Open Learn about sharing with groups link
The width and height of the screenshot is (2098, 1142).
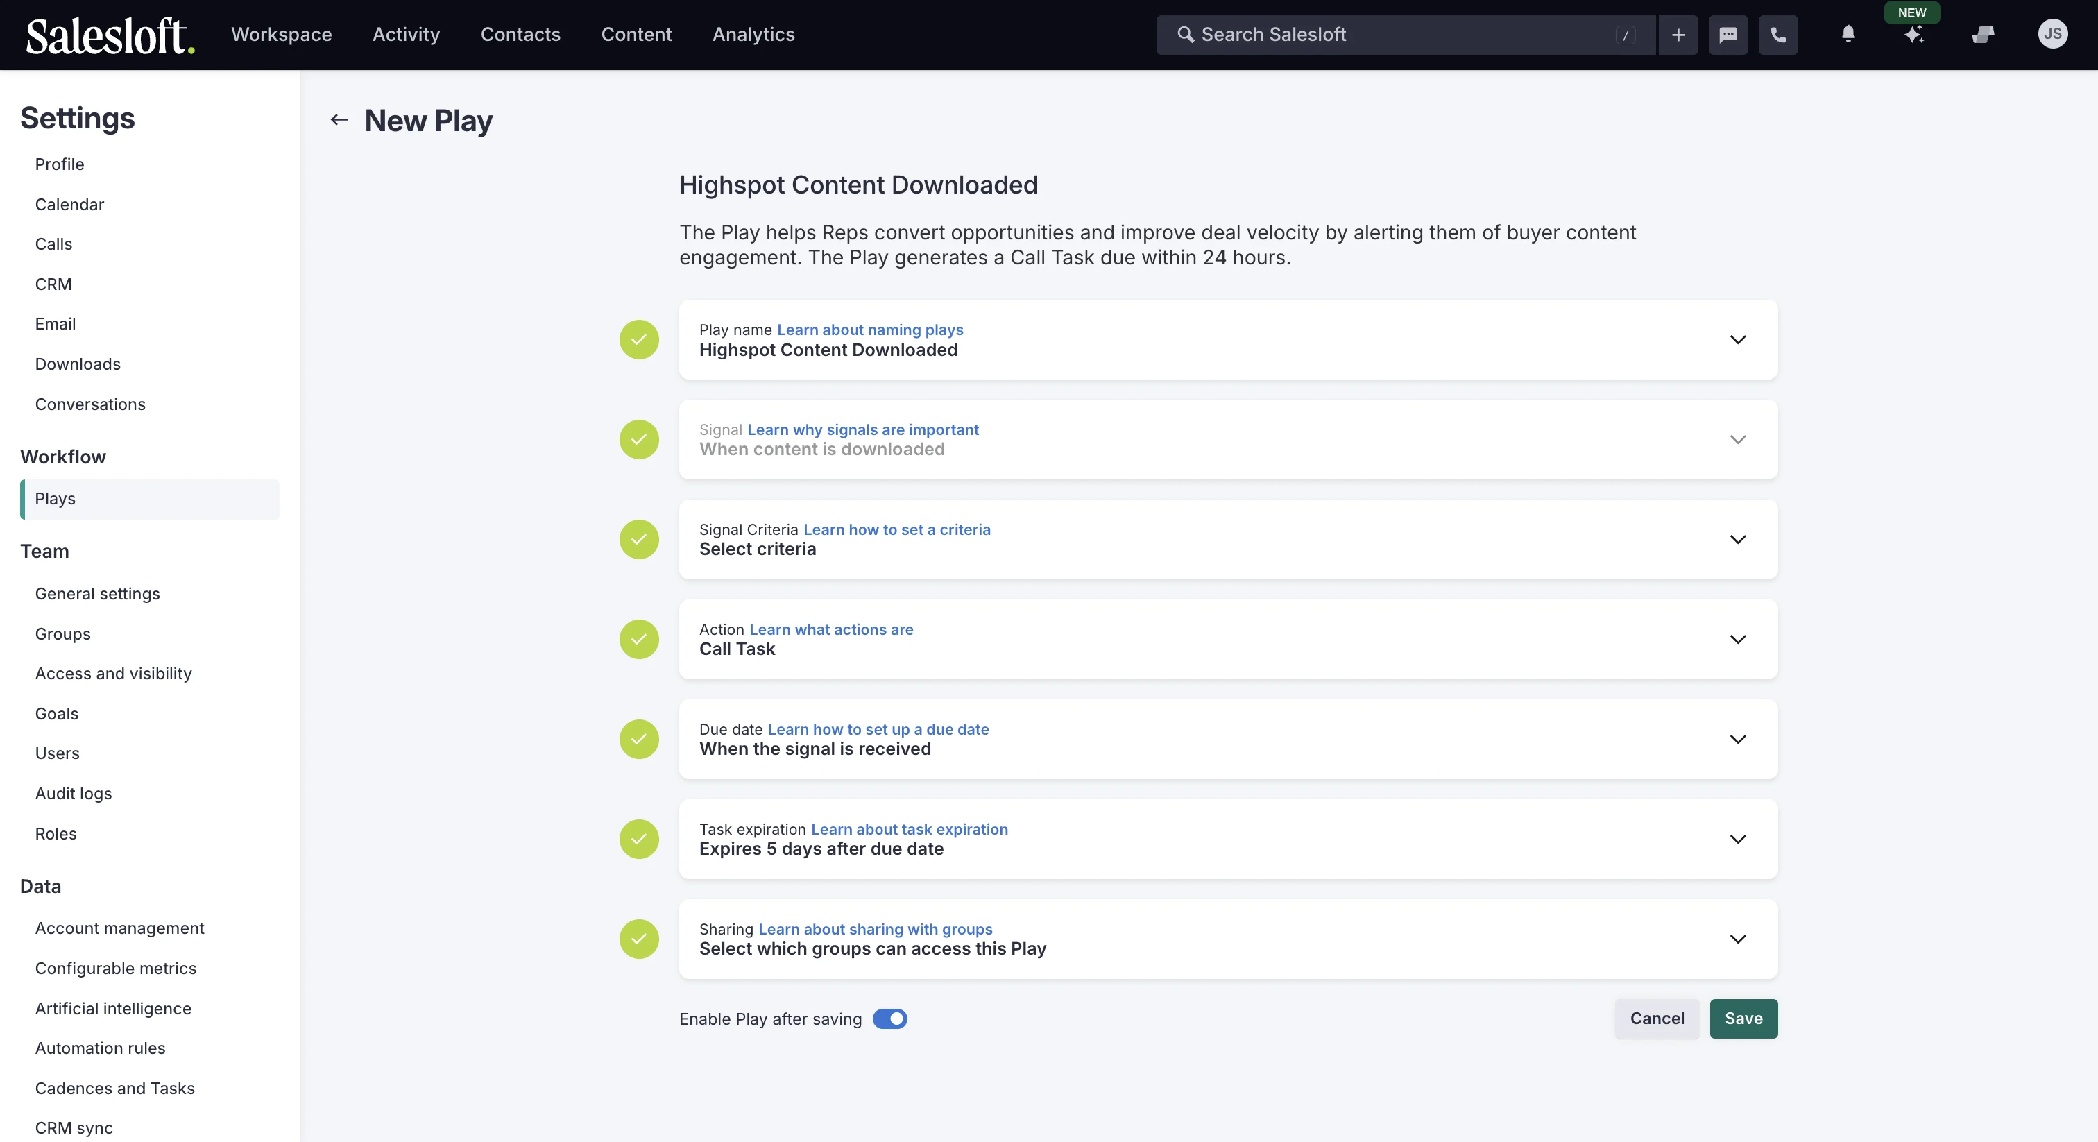coord(875,930)
